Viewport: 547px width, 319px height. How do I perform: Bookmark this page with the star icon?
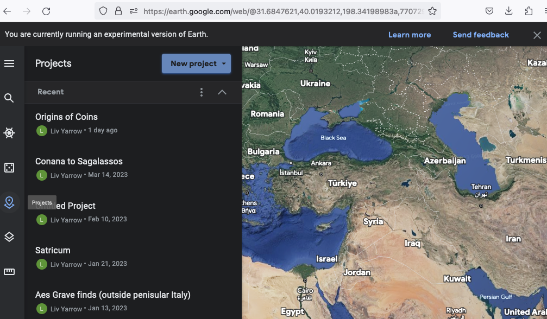click(x=432, y=11)
